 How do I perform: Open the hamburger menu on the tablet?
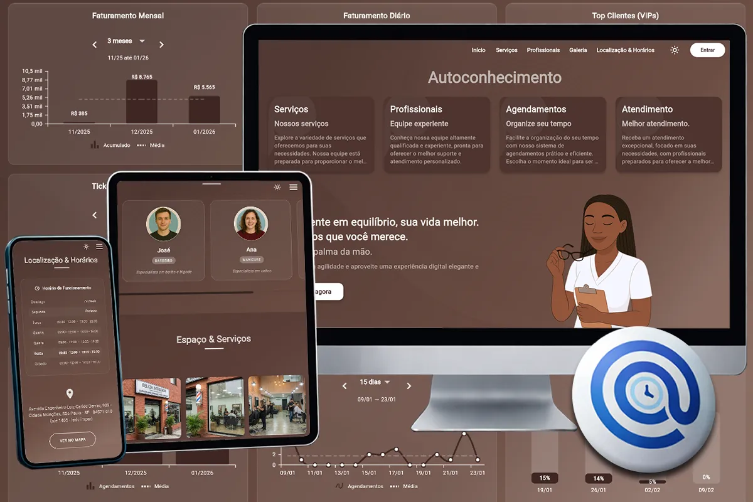pyautogui.click(x=293, y=187)
